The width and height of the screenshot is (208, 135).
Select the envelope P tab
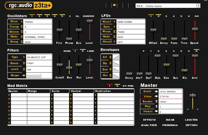click(x=143, y=51)
